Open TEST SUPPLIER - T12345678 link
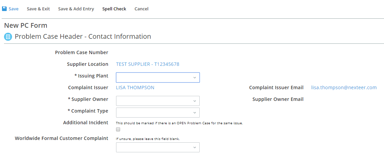This screenshot has height=158, width=384. [x=148, y=64]
